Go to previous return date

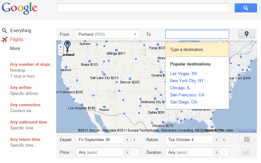point(217,139)
